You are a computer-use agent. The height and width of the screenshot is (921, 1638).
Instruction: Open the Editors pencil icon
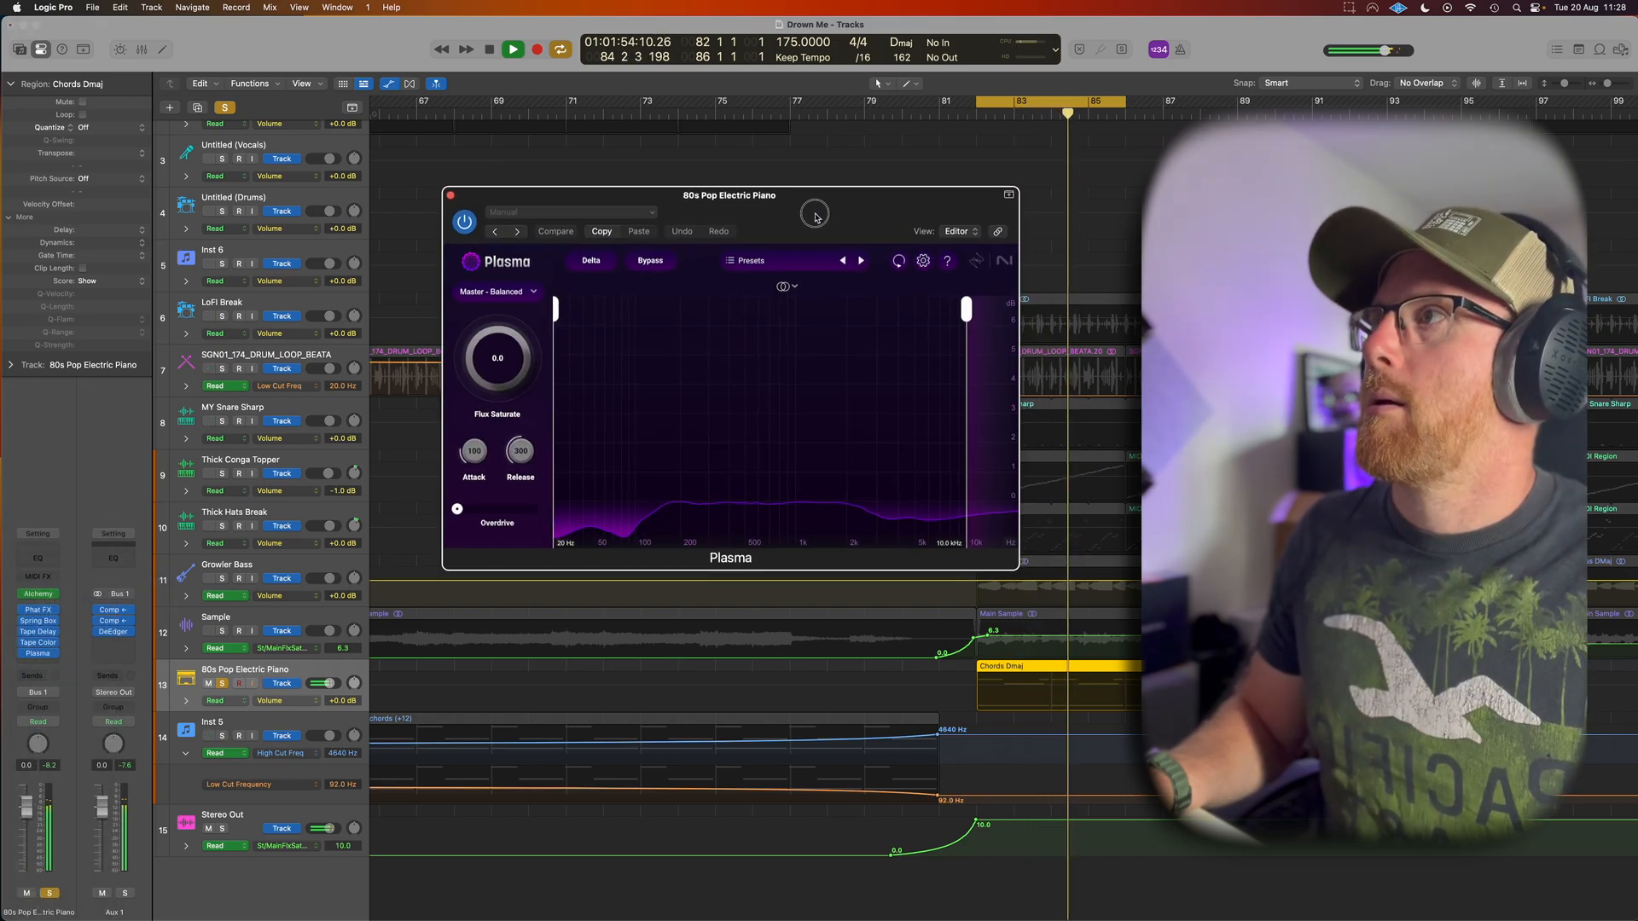click(x=162, y=49)
